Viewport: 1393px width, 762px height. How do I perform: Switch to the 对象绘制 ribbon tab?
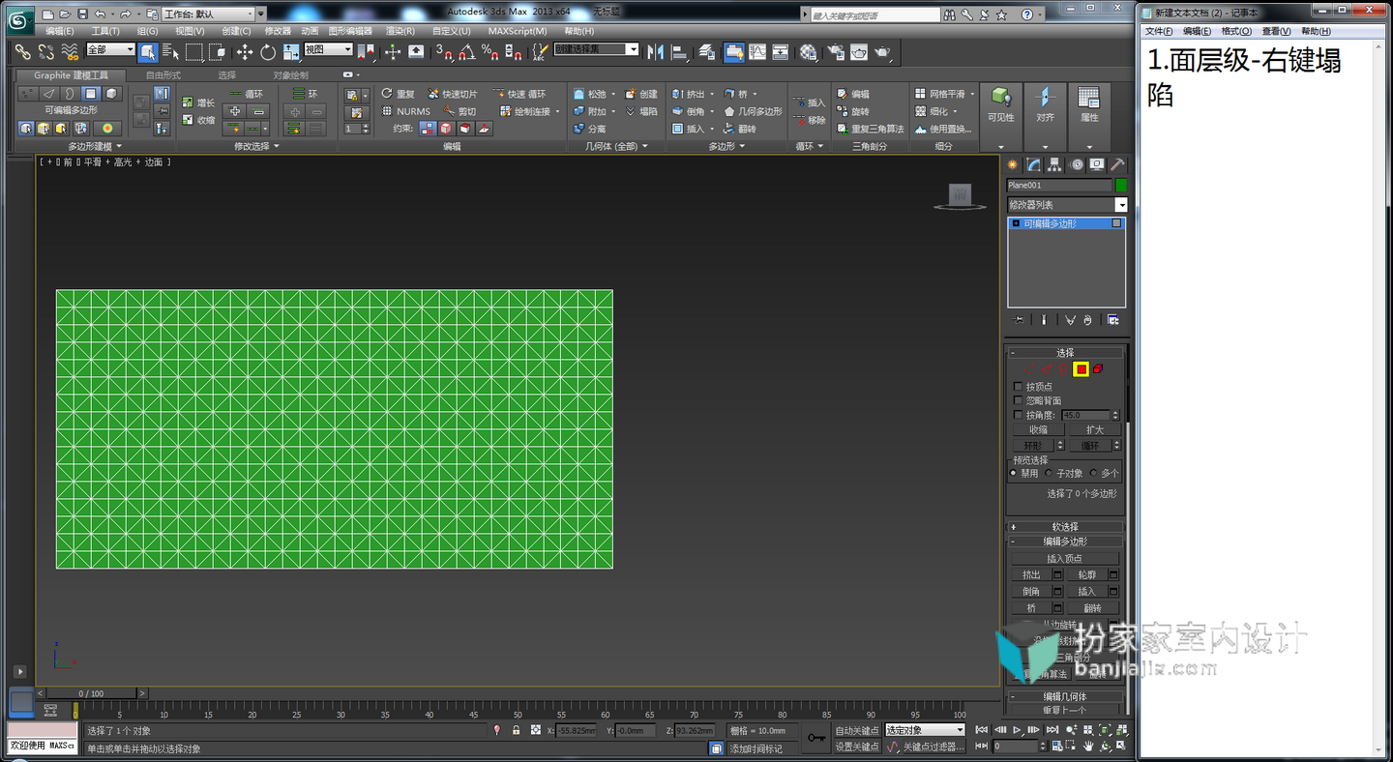click(x=290, y=75)
